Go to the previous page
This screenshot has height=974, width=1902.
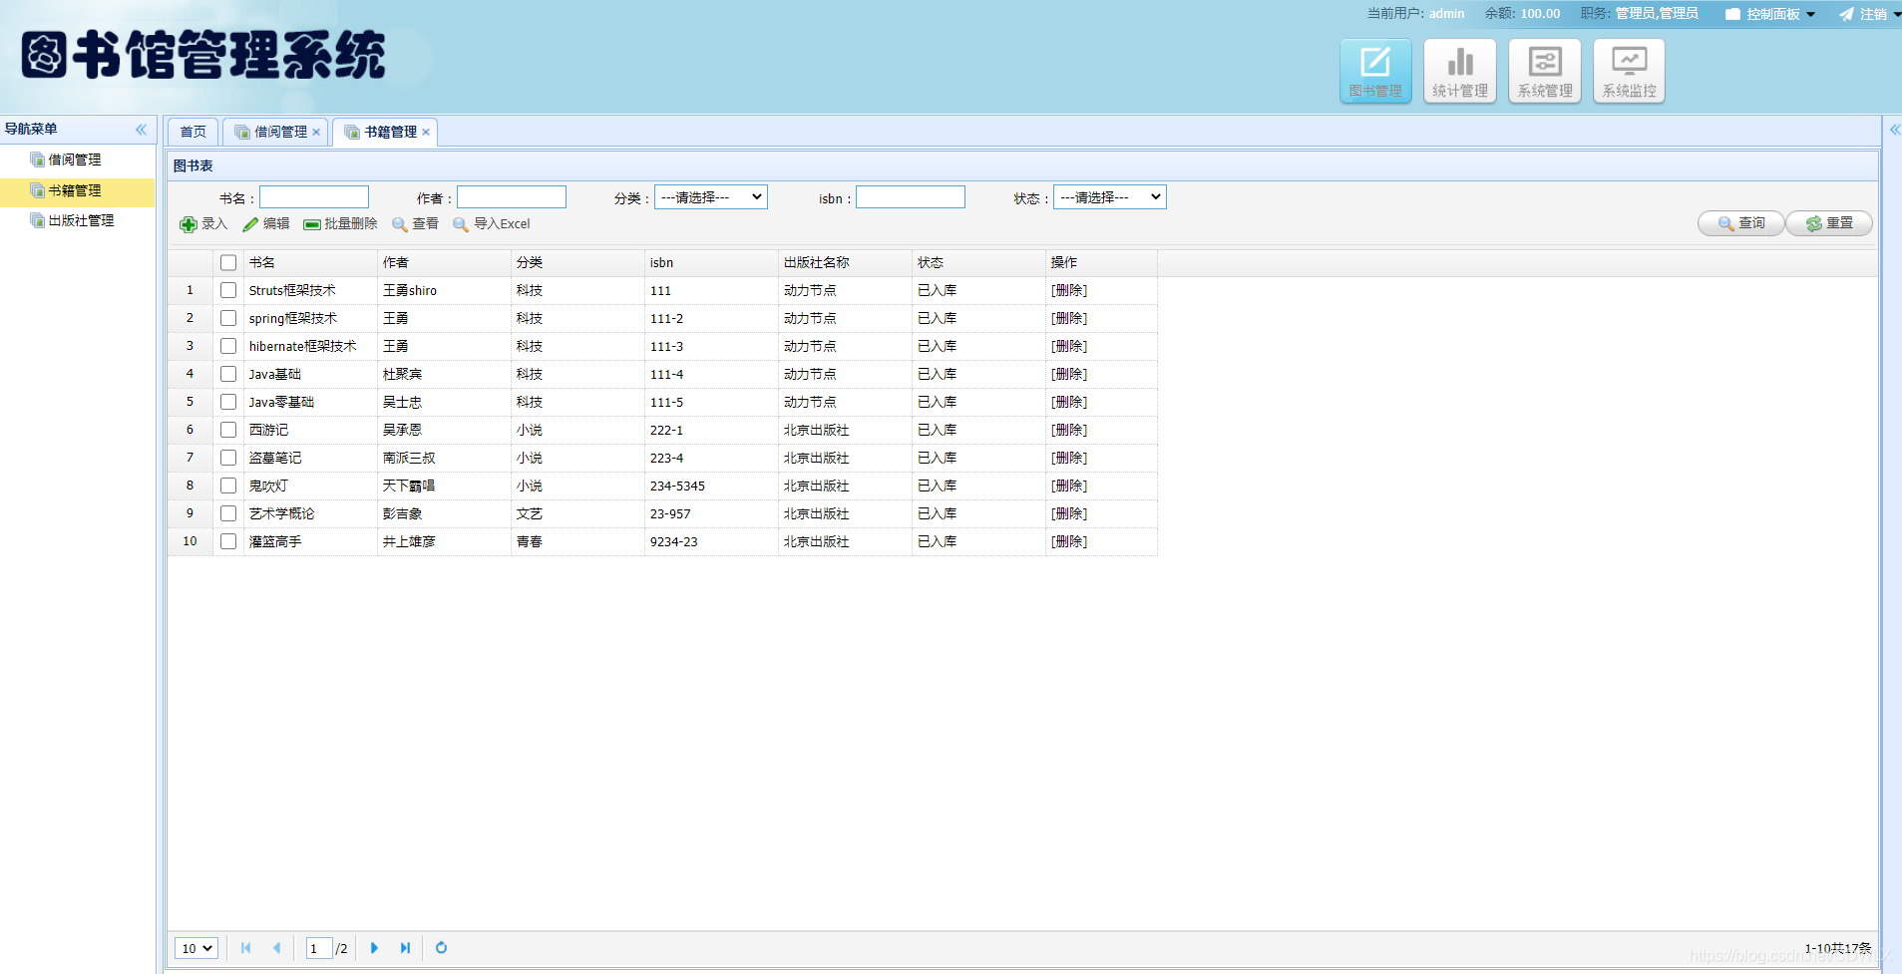tap(277, 948)
